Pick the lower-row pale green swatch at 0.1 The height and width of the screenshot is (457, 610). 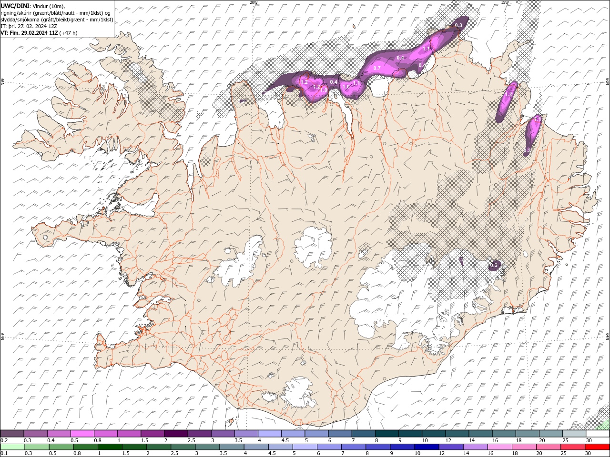pos(12,447)
